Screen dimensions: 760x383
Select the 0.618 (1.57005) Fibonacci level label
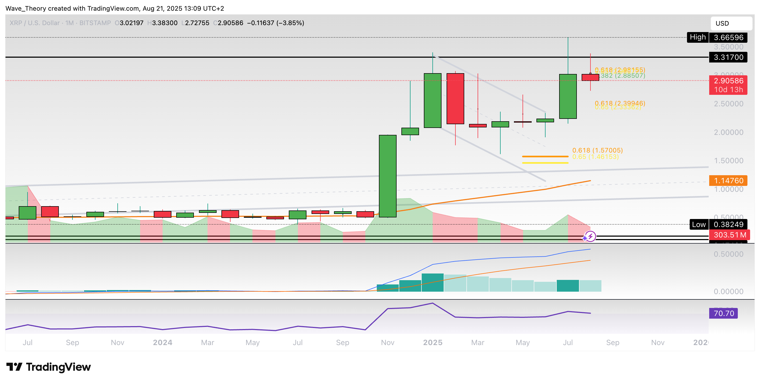(597, 150)
